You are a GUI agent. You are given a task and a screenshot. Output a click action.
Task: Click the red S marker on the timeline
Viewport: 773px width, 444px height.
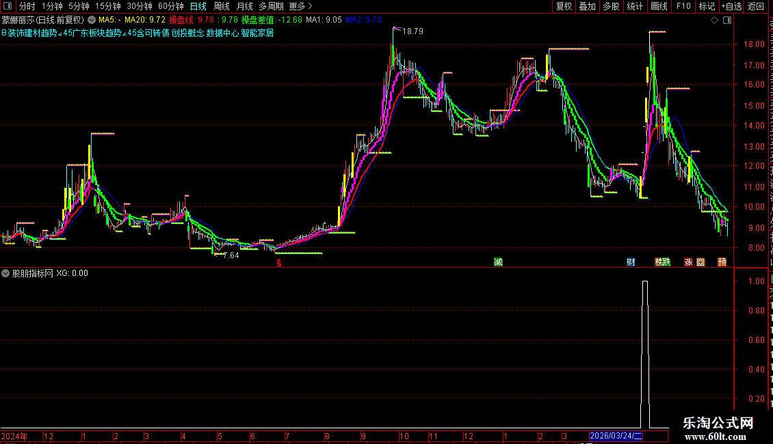coord(279,264)
